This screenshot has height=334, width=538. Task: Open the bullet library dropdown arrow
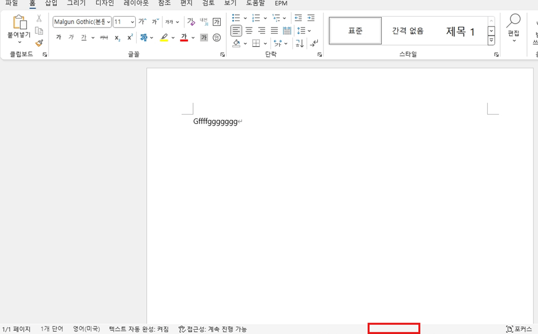tap(245, 18)
